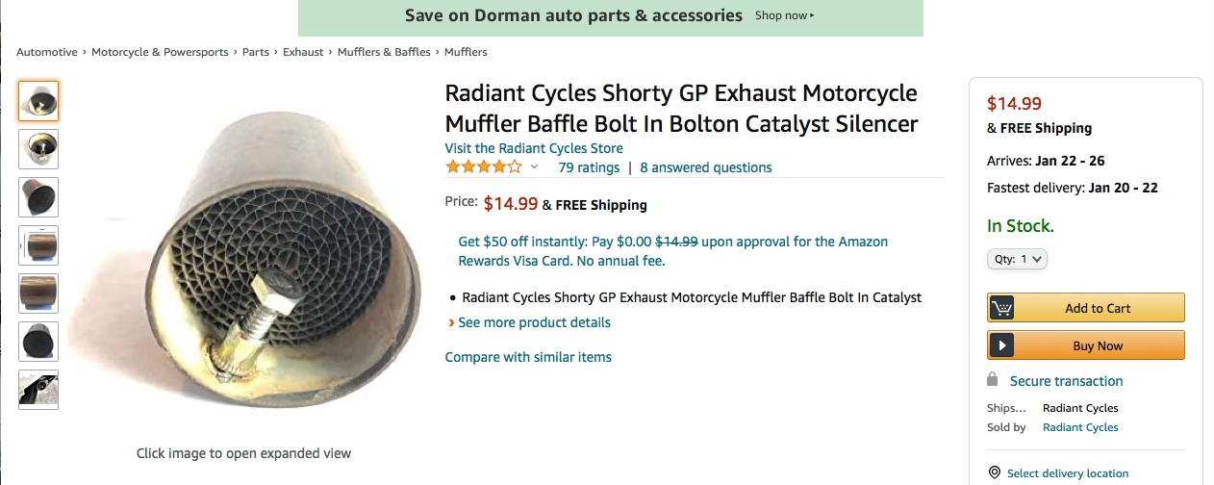Open 8 answered questions link
This screenshot has width=1214, height=485.
pyautogui.click(x=706, y=167)
